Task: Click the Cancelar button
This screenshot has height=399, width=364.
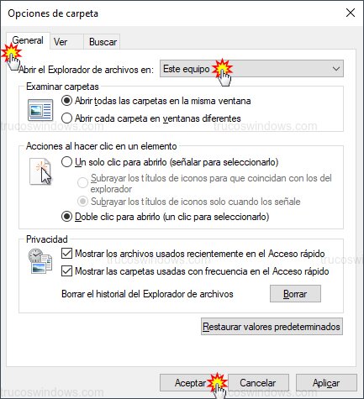Action: click(x=258, y=383)
